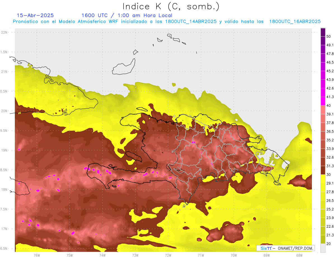
Task: Click the legend value 26.5
Action: coord(330,201)
